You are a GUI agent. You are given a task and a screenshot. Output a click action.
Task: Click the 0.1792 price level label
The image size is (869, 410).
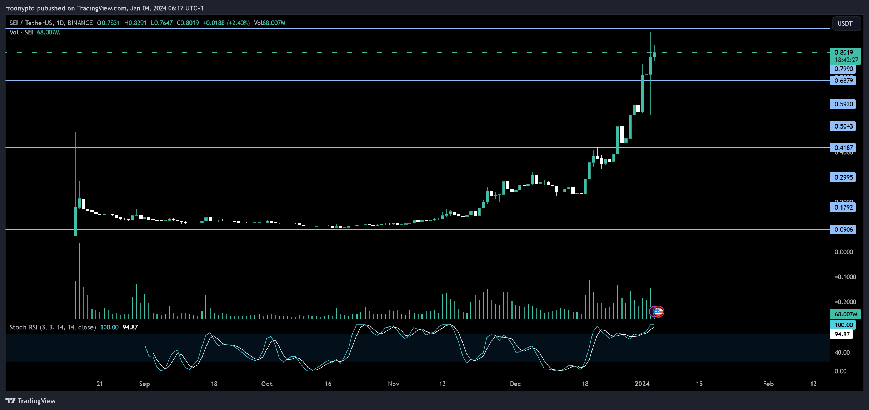[x=843, y=207]
